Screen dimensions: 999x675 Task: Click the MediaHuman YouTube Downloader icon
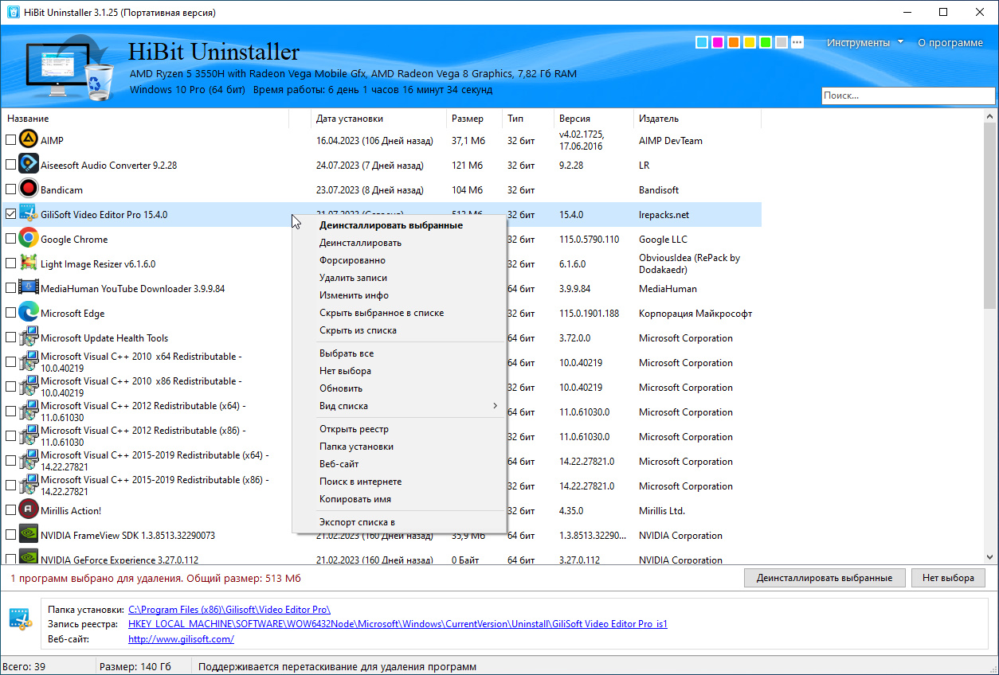click(29, 288)
